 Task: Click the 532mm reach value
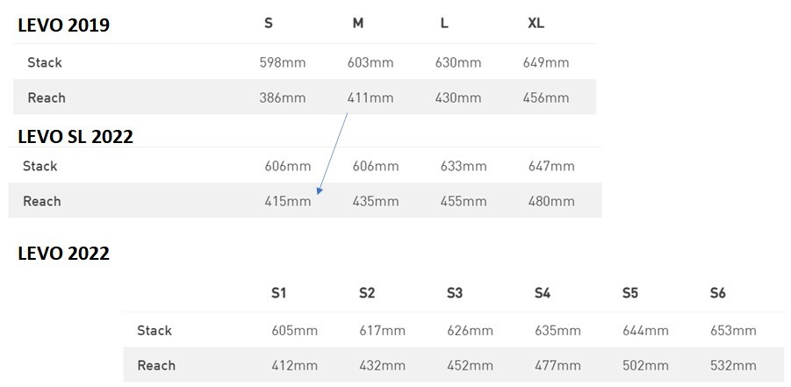733,365
